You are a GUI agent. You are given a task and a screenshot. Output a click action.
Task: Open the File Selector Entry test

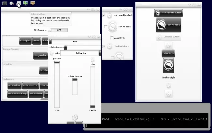click(x=17, y=94)
